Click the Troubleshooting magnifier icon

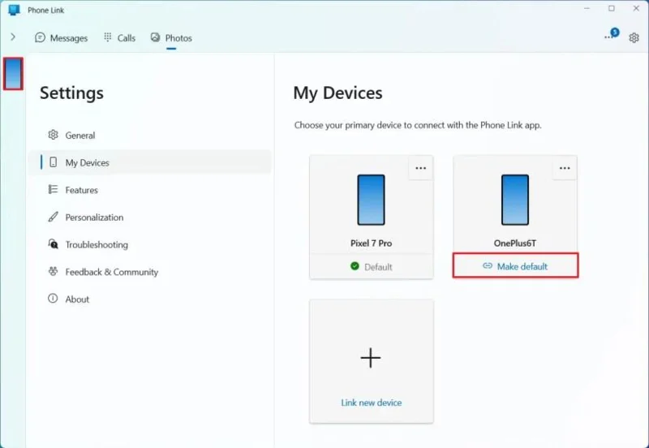[53, 243]
